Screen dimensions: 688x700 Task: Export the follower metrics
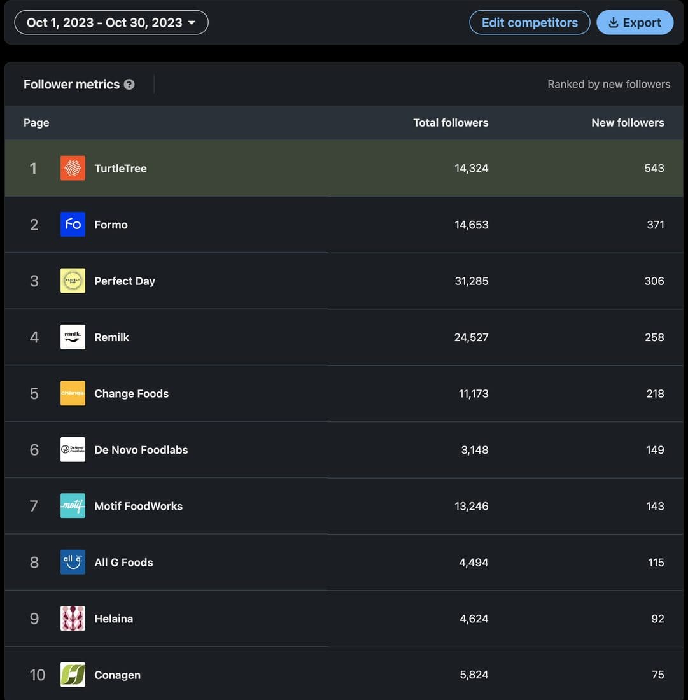coord(635,23)
